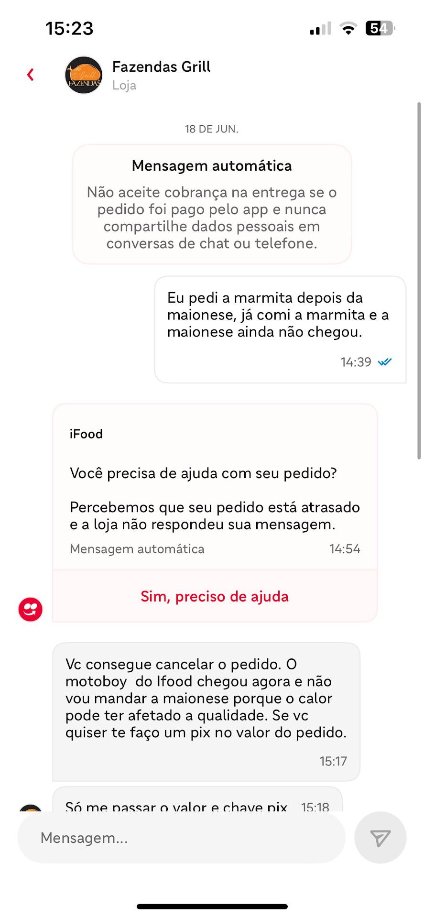Tap the battery level indicator

click(x=380, y=29)
